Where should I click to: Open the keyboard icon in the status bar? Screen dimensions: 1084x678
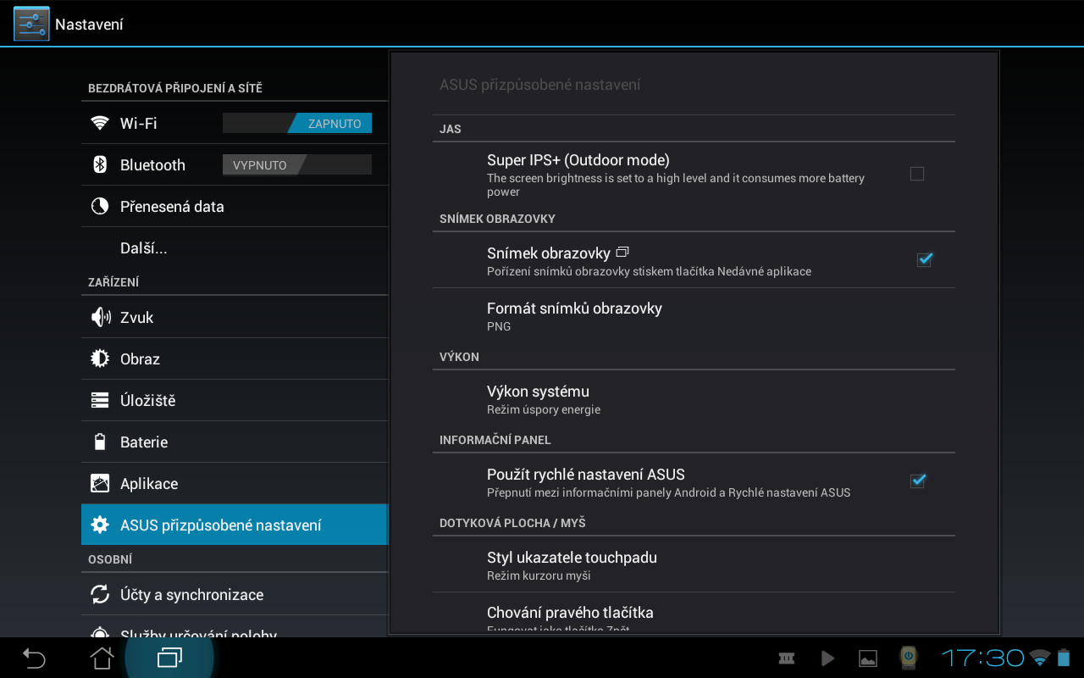[786, 658]
